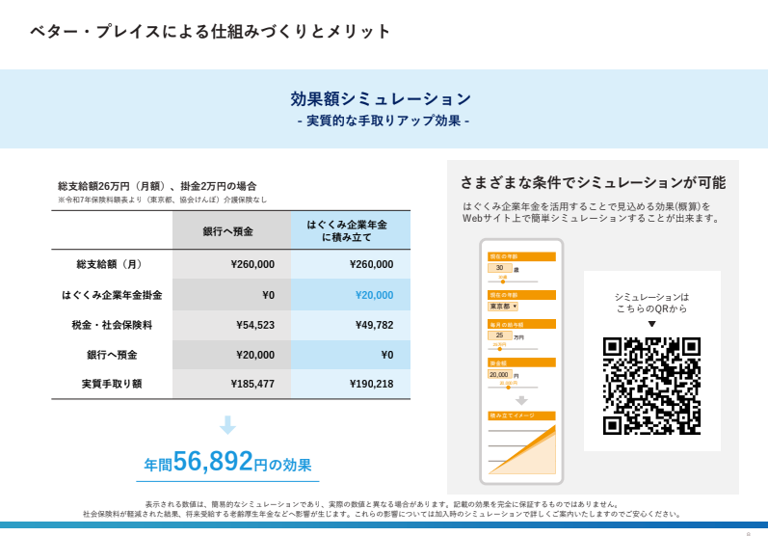Click the 積み立てイメージ chart
The height and width of the screenshot is (536, 768).
pos(521,448)
